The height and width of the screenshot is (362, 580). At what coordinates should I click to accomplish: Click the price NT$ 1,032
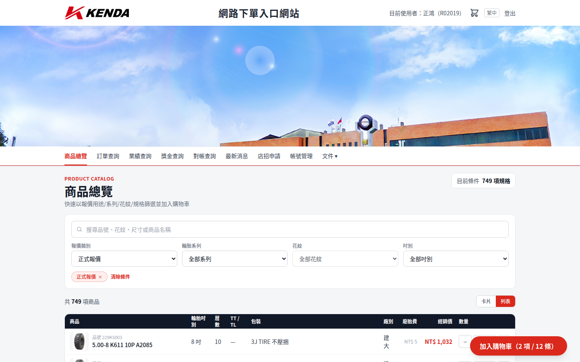coord(439,341)
